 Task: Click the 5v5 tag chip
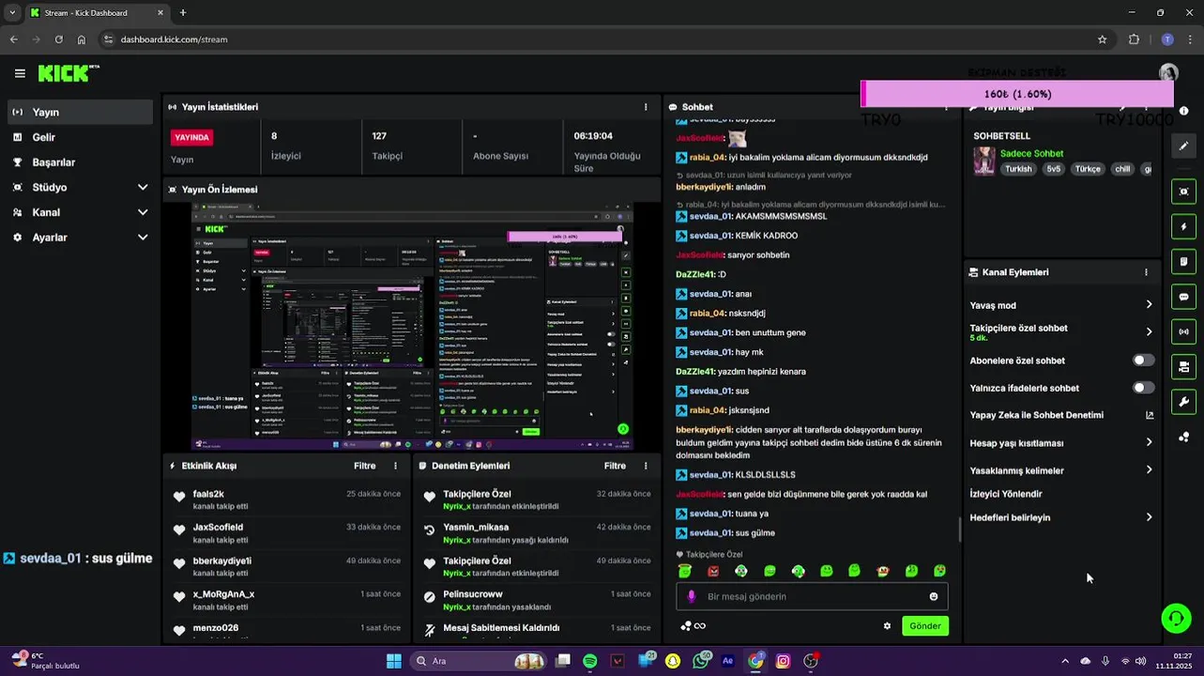[1054, 169]
